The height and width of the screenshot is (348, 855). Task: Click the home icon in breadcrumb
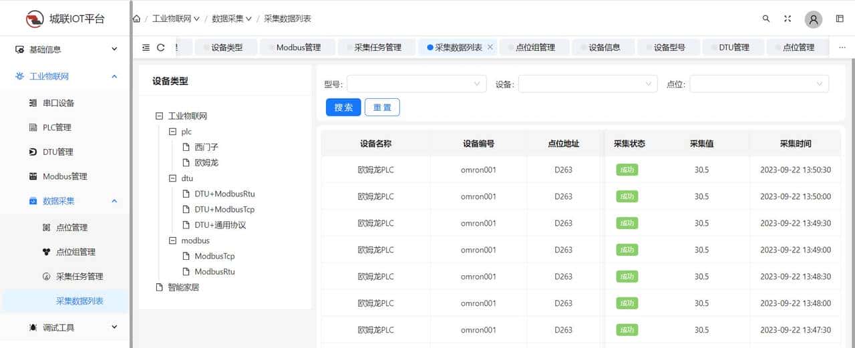[x=137, y=19]
